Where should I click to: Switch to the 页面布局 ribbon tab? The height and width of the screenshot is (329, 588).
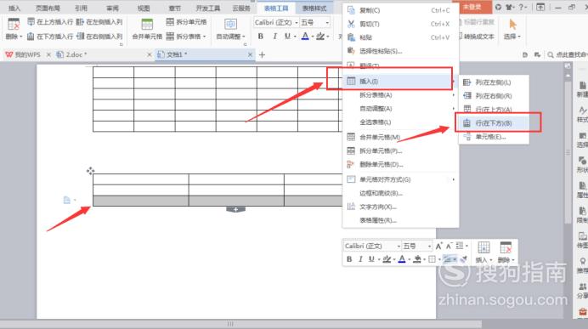coord(48,8)
